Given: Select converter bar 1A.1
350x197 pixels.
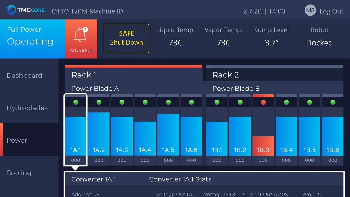Looking at the screenshot, I should pos(76,136).
